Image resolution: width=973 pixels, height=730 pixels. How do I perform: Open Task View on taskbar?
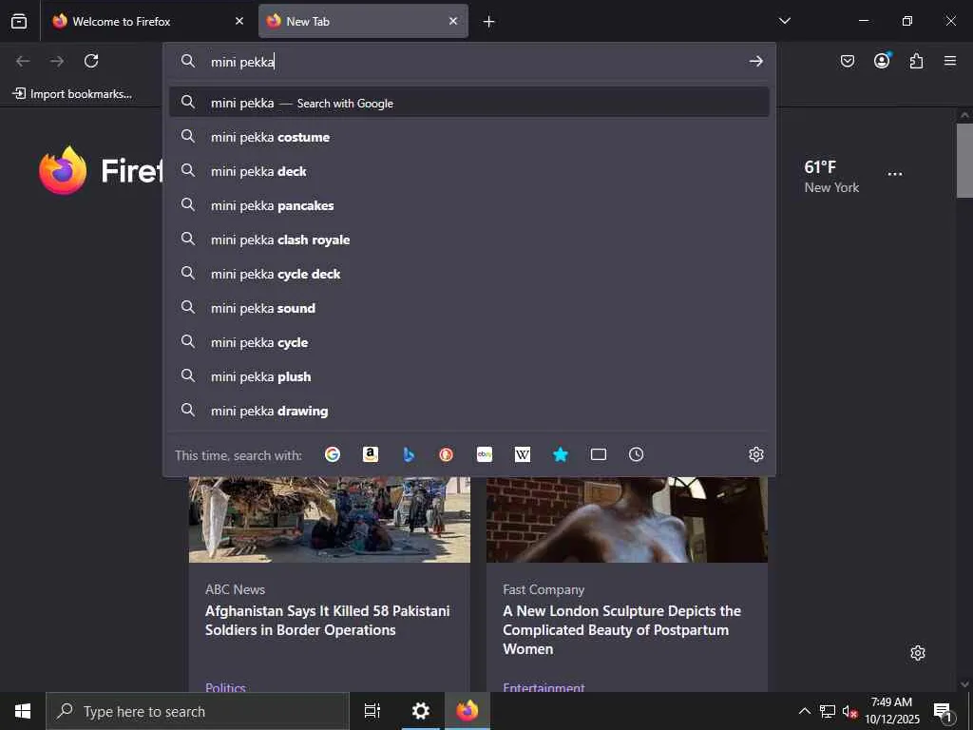(x=372, y=711)
